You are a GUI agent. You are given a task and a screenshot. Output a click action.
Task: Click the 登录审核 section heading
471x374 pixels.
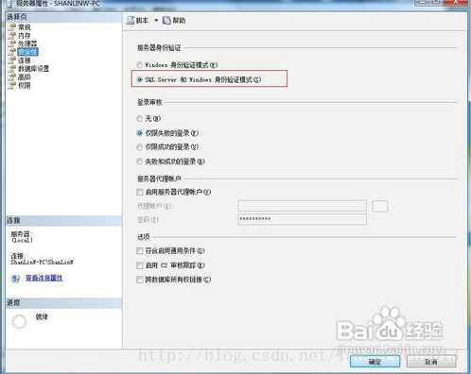149,102
